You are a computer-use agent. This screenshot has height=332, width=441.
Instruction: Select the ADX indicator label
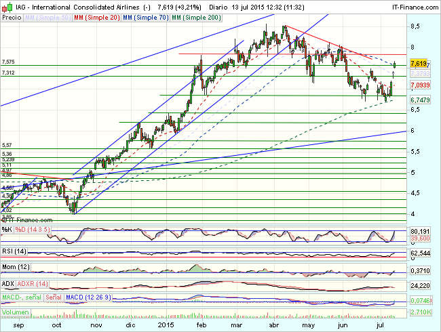coord(9,283)
